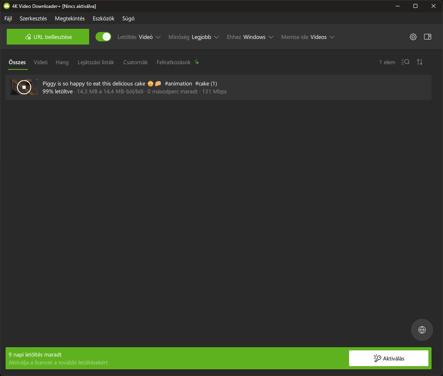
Task: Click the green sparkle icon beside Feliratkozások
Action: coord(197,62)
